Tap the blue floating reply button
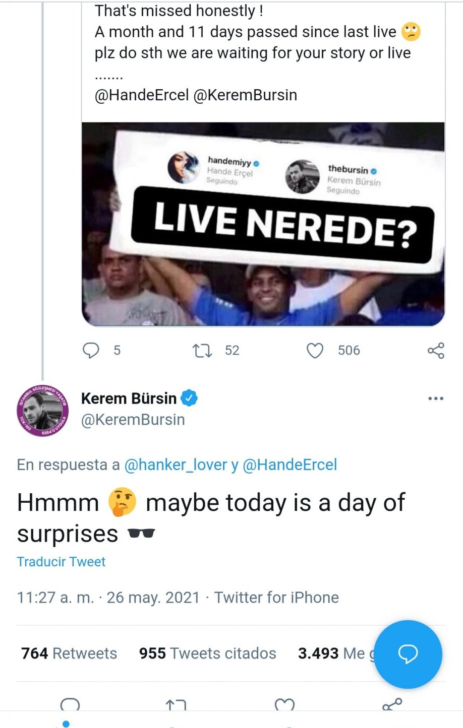The height and width of the screenshot is (728, 463). pyautogui.click(x=408, y=654)
